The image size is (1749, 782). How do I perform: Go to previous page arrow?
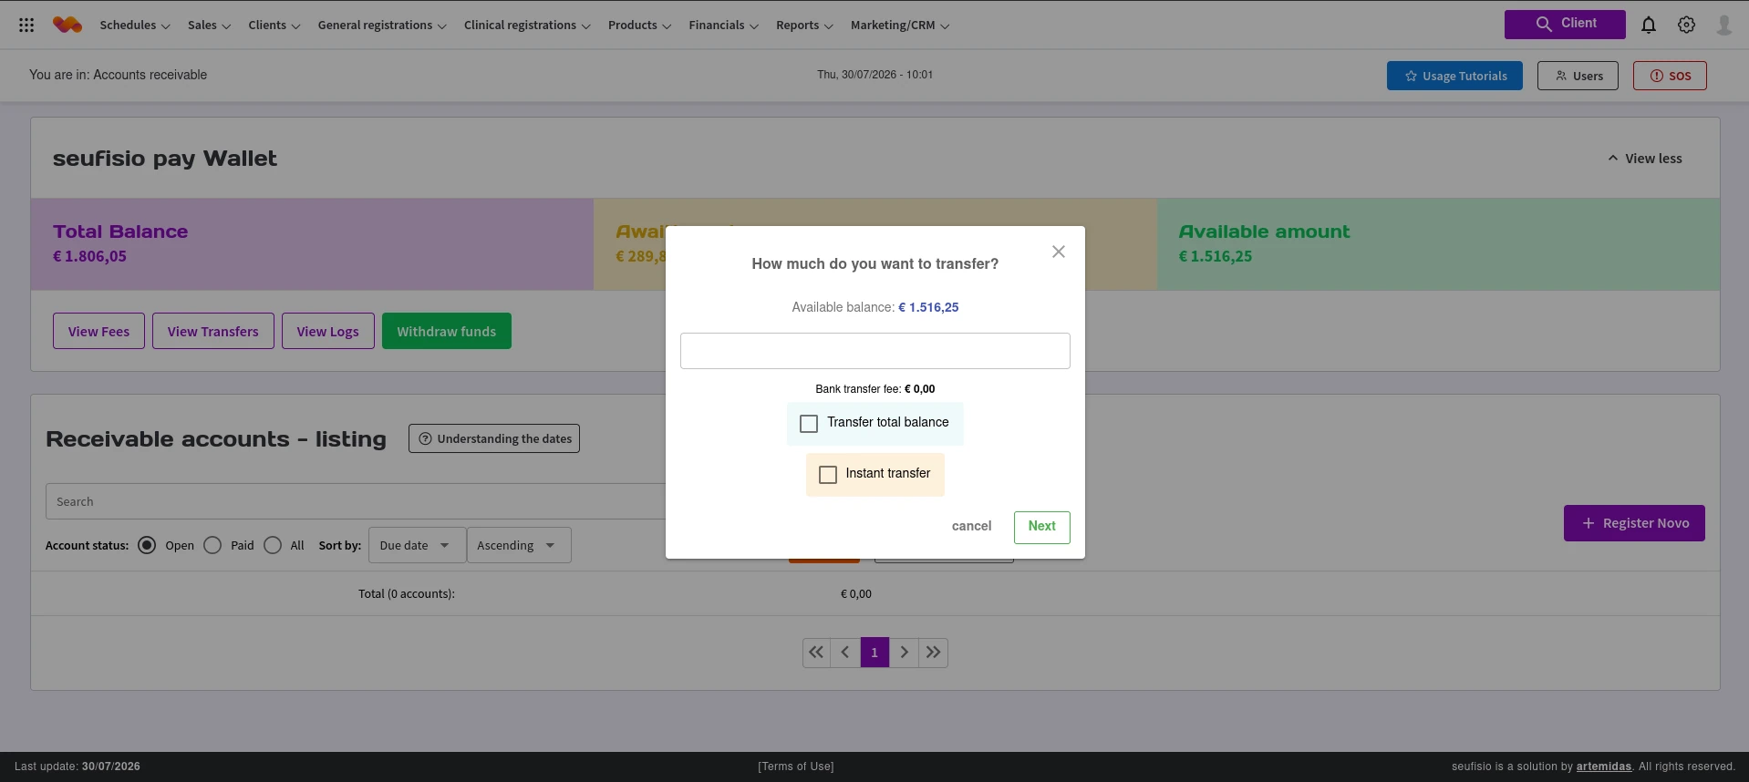tap(845, 653)
